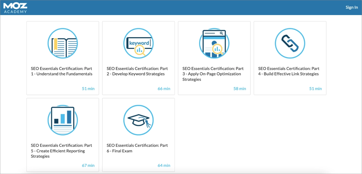Click the open book icon for Part 1

click(62, 43)
